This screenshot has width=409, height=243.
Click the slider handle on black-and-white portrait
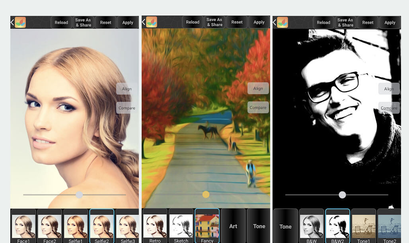tap(342, 195)
